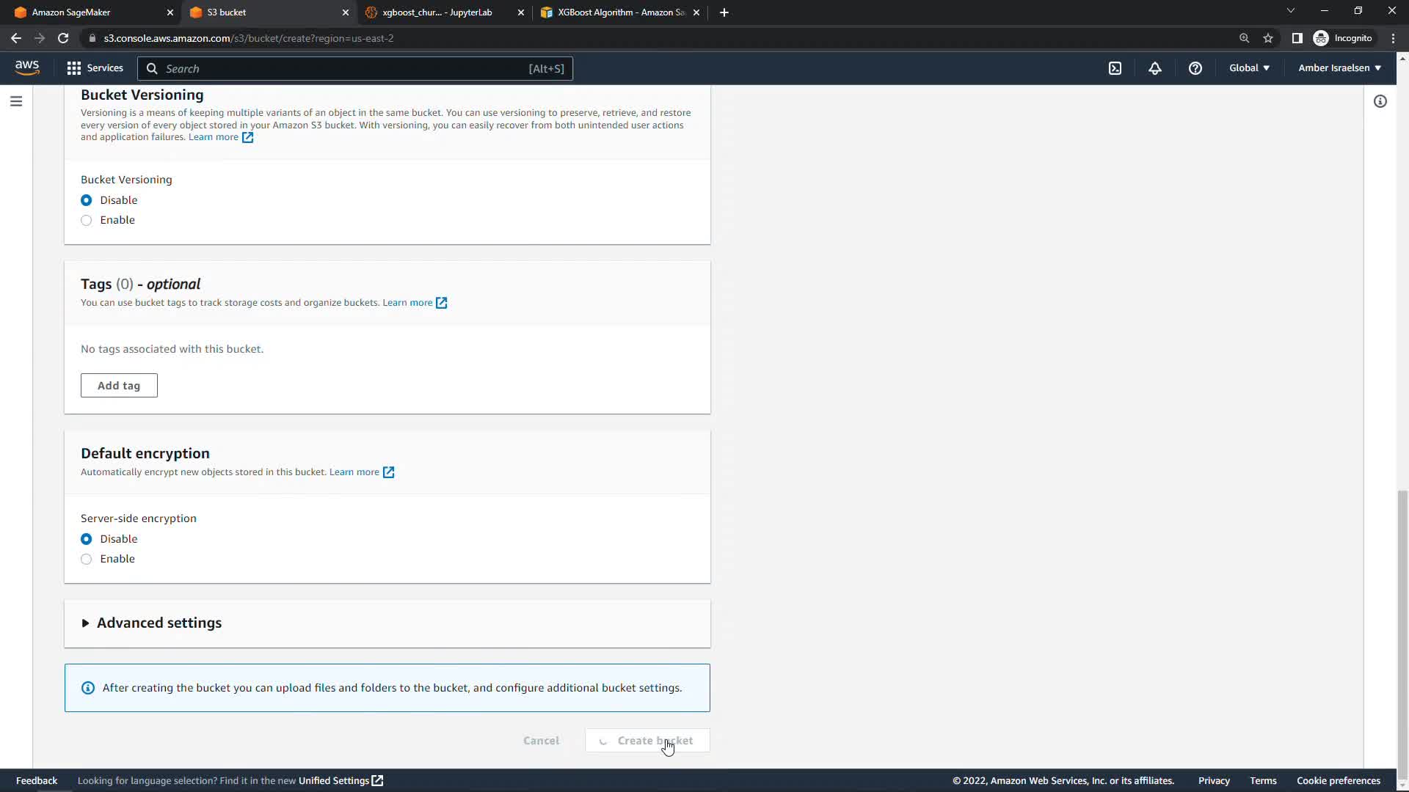Click Learn more link under Default encryption
Screen dimensions: 1409x792
(354, 472)
